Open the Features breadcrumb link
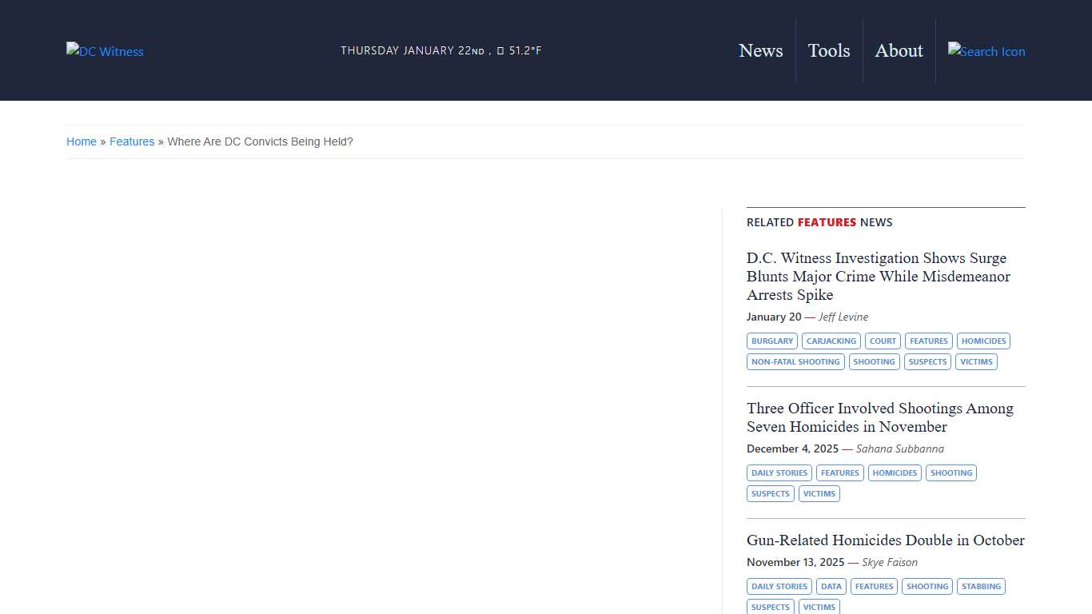 coord(132,142)
